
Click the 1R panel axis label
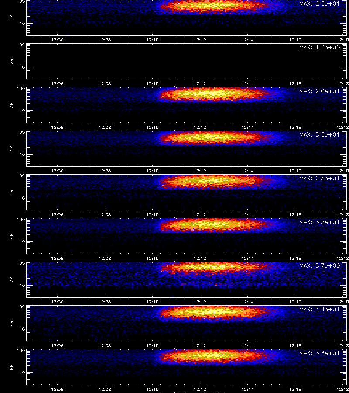click(x=11, y=17)
